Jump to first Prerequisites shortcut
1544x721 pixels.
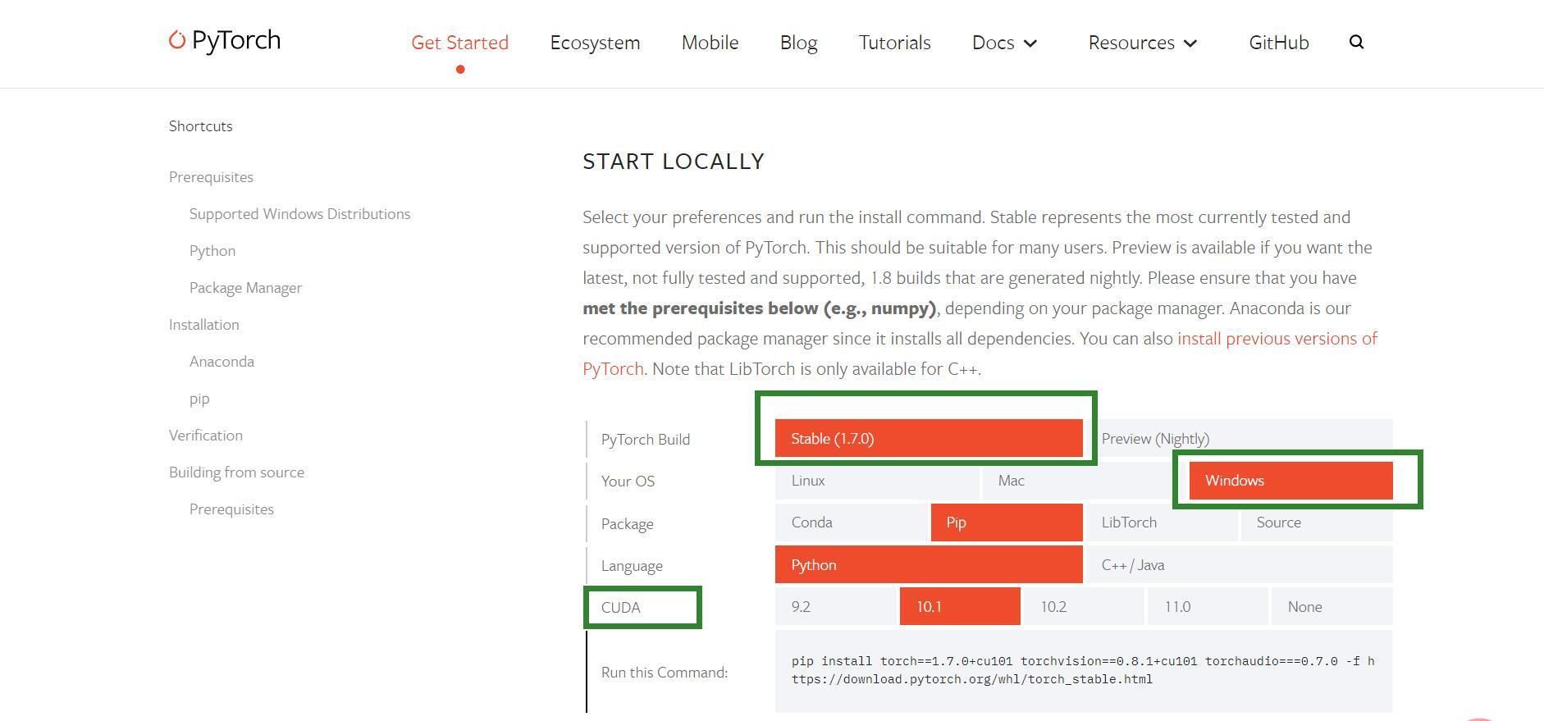point(211,177)
